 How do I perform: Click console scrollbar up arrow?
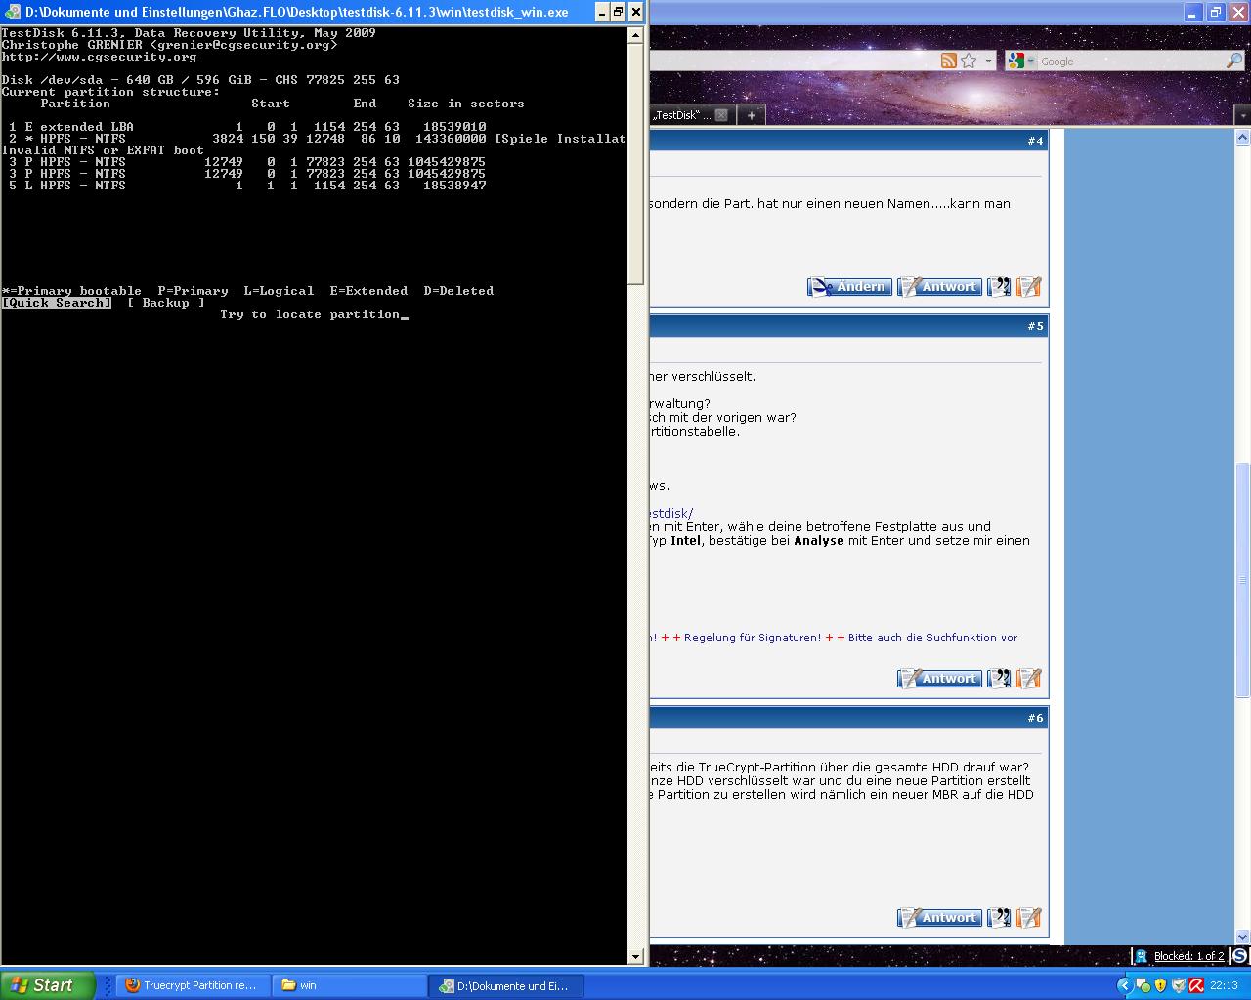point(636,34)
